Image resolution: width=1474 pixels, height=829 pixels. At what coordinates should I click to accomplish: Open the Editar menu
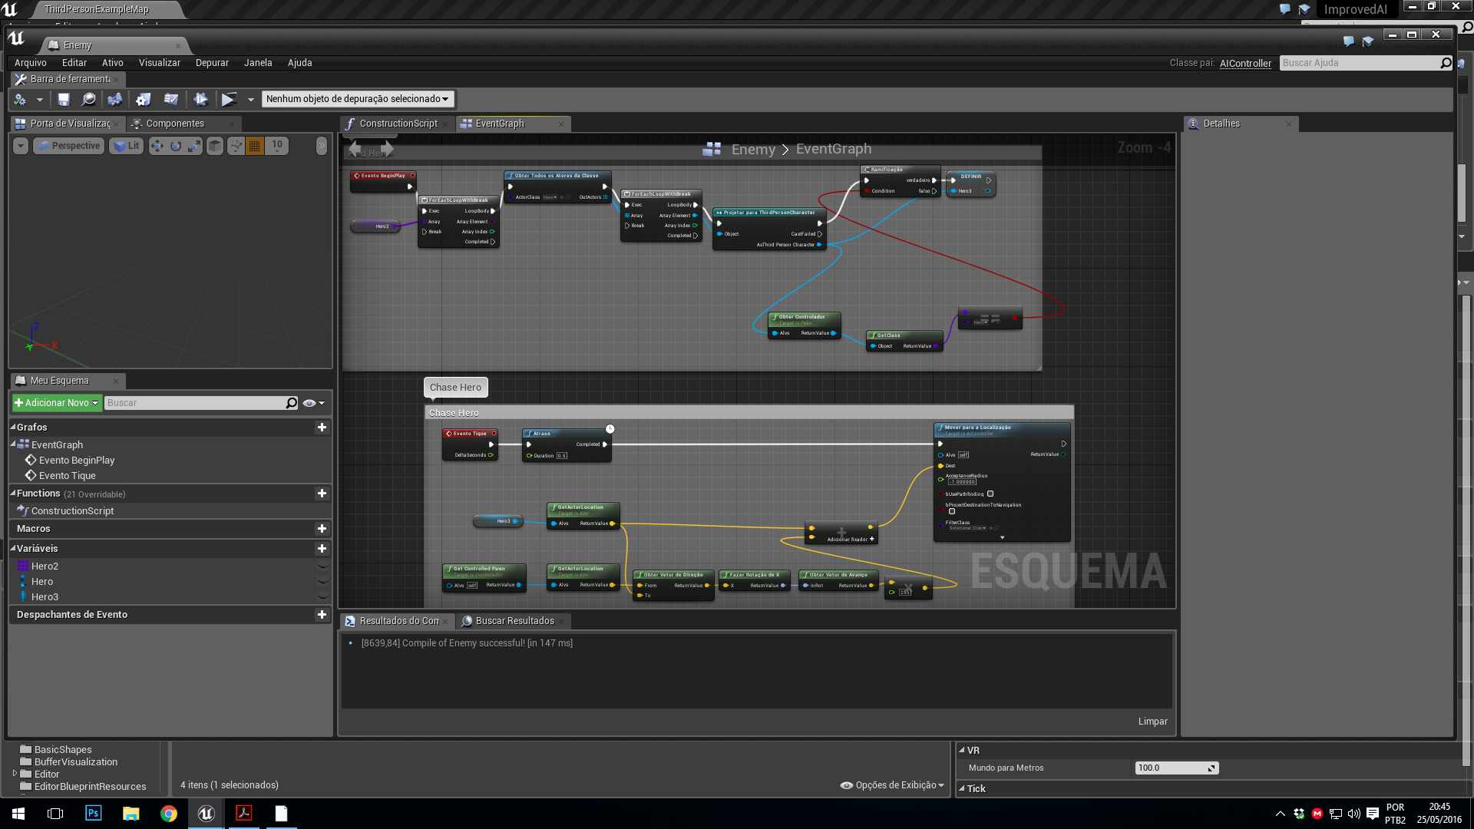point(74,63)
